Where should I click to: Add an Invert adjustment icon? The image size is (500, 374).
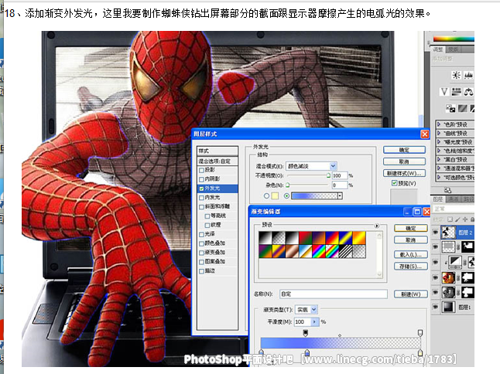[x=450, y=108]
